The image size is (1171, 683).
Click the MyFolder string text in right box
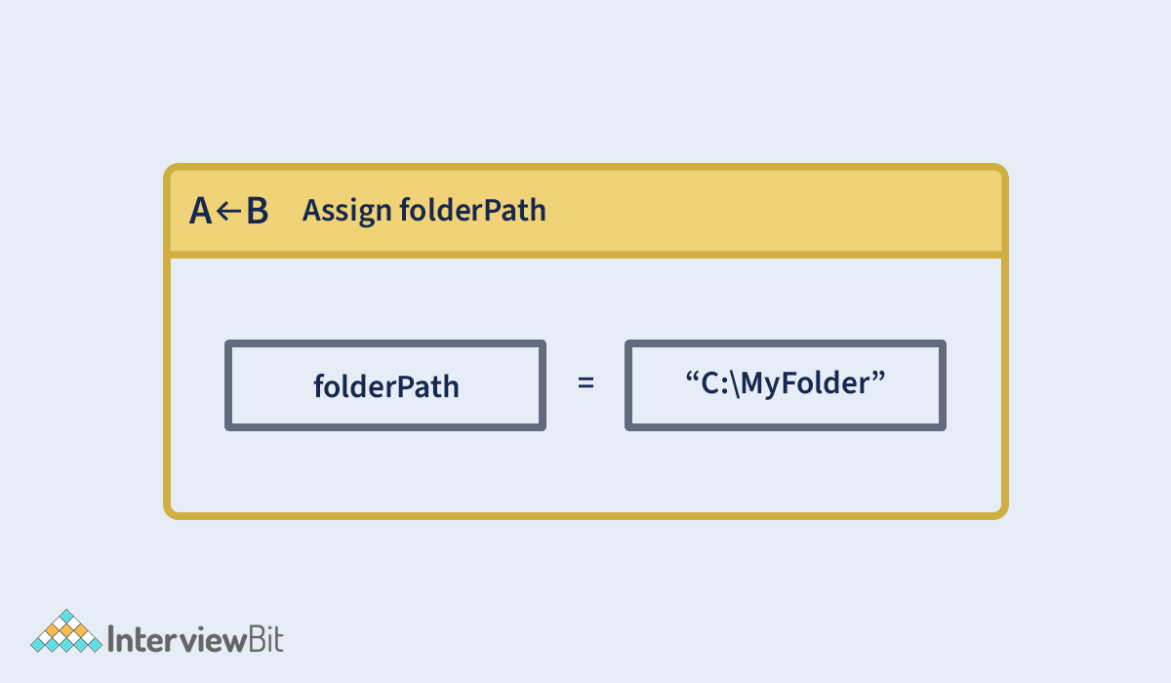pyautogui.click(x=786, y=385)
